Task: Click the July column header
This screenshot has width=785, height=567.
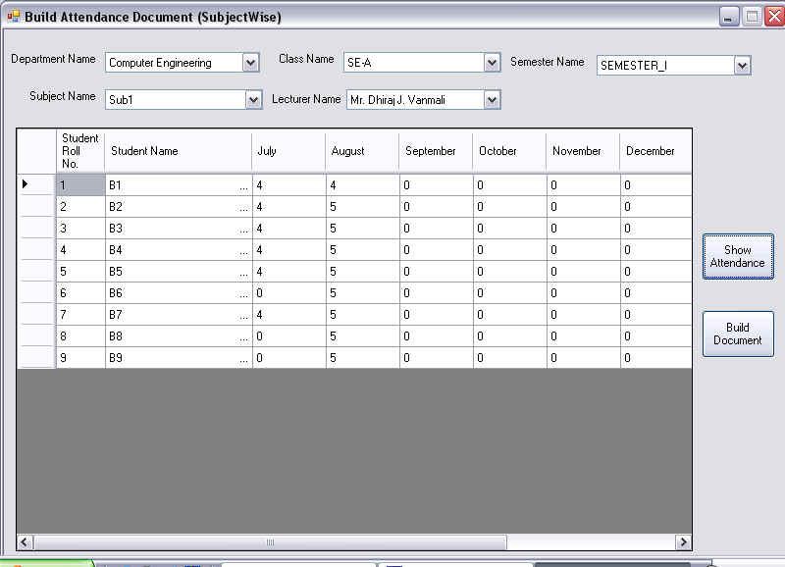Action: [288, 151]
